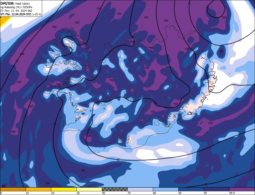255x195 pixels.
Task: Click the '98' value in the bottom-left corner
Action: pos(4,186)
